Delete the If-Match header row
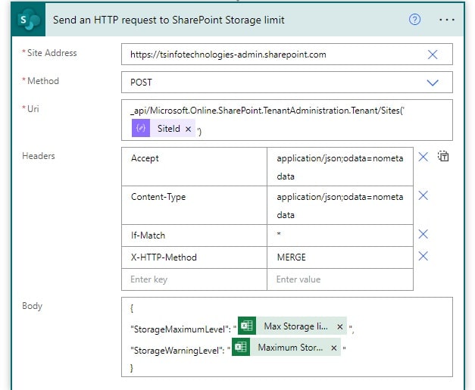The width and height of the screenshot is (475, 390). [x=423, y=234]
